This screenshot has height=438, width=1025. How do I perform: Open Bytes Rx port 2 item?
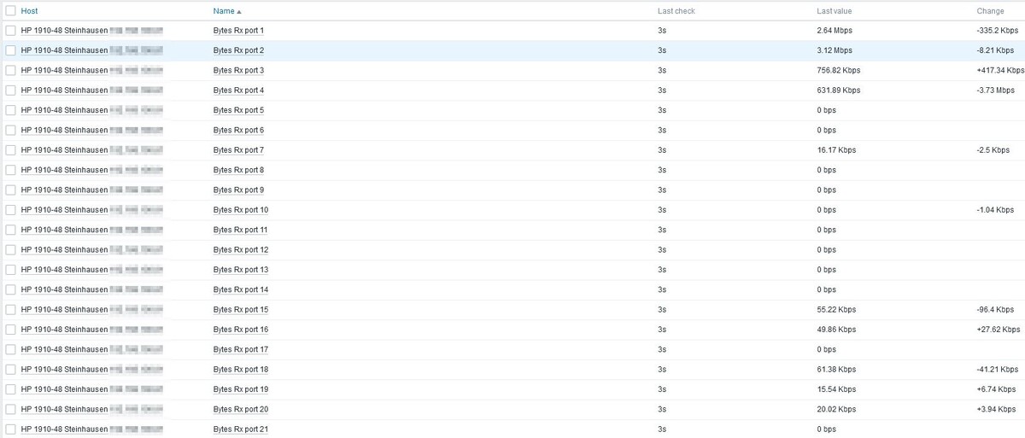(x=238, y=50)
